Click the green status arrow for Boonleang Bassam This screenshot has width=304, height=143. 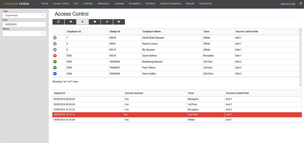pos(55,62)
